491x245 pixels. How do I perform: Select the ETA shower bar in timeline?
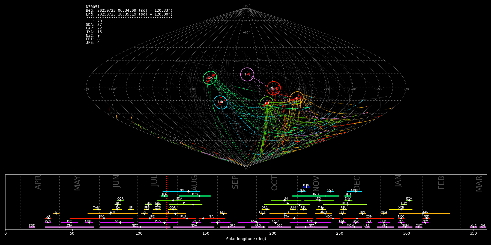[x=70, y=227]
